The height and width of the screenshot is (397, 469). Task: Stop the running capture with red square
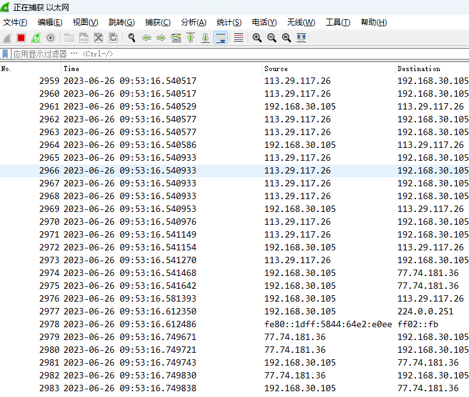point(21,38)
